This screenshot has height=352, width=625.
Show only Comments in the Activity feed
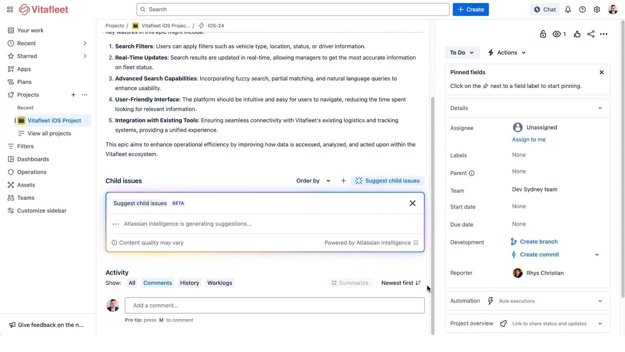157,282
